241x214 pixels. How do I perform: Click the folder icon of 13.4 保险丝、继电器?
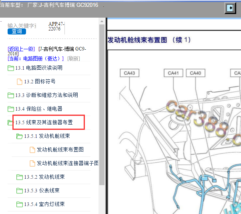[10, 109]
